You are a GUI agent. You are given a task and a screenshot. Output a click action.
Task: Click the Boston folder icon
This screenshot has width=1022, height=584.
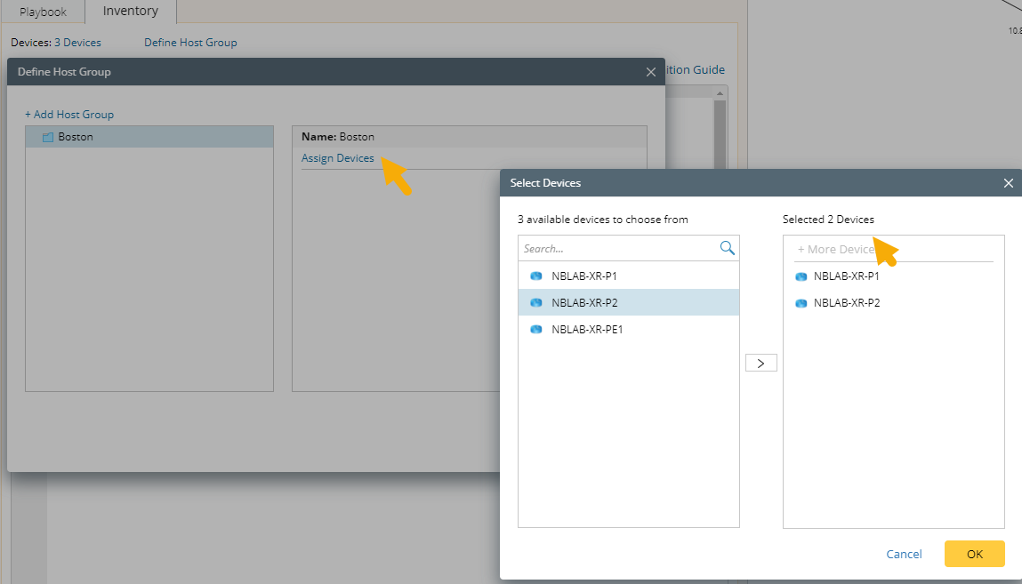(48, 137)
